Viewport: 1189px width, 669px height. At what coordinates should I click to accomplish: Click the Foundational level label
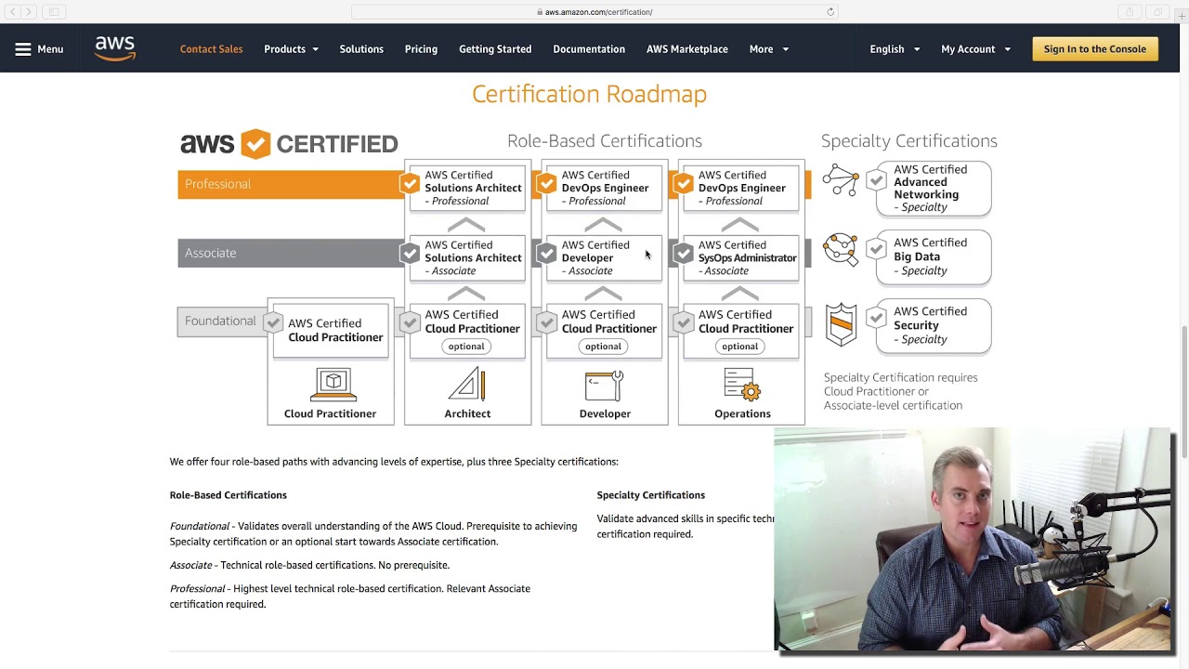click(x=220, y=321)
